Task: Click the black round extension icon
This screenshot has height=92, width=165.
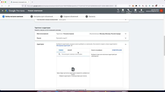Action: coord(136,6)
